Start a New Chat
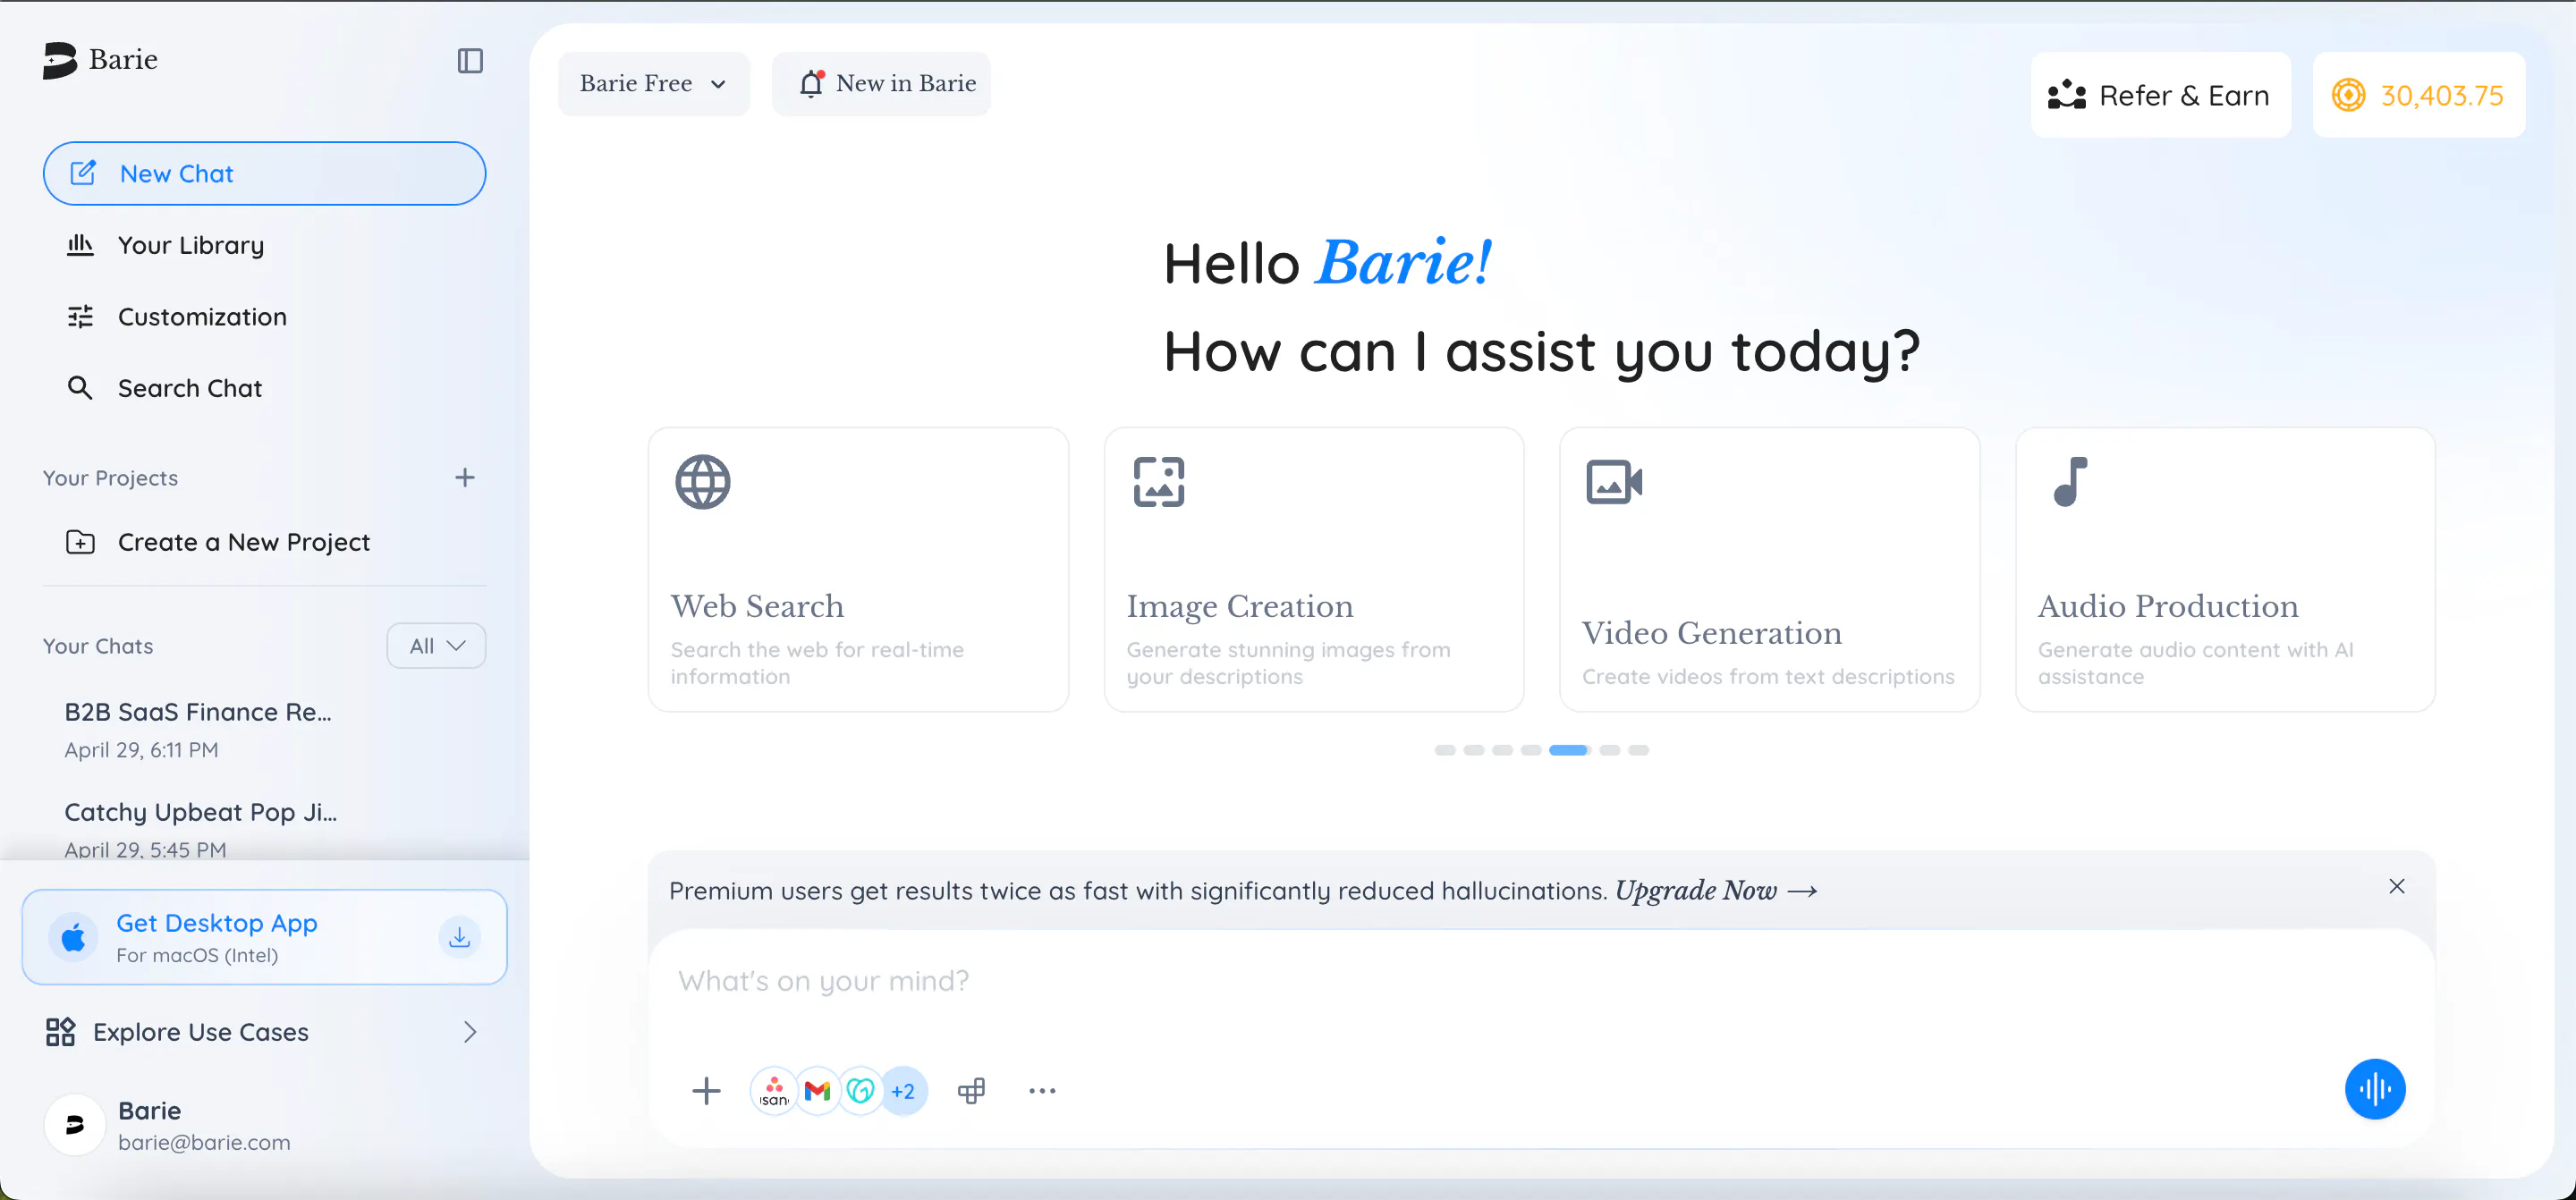 coord(264,173)
